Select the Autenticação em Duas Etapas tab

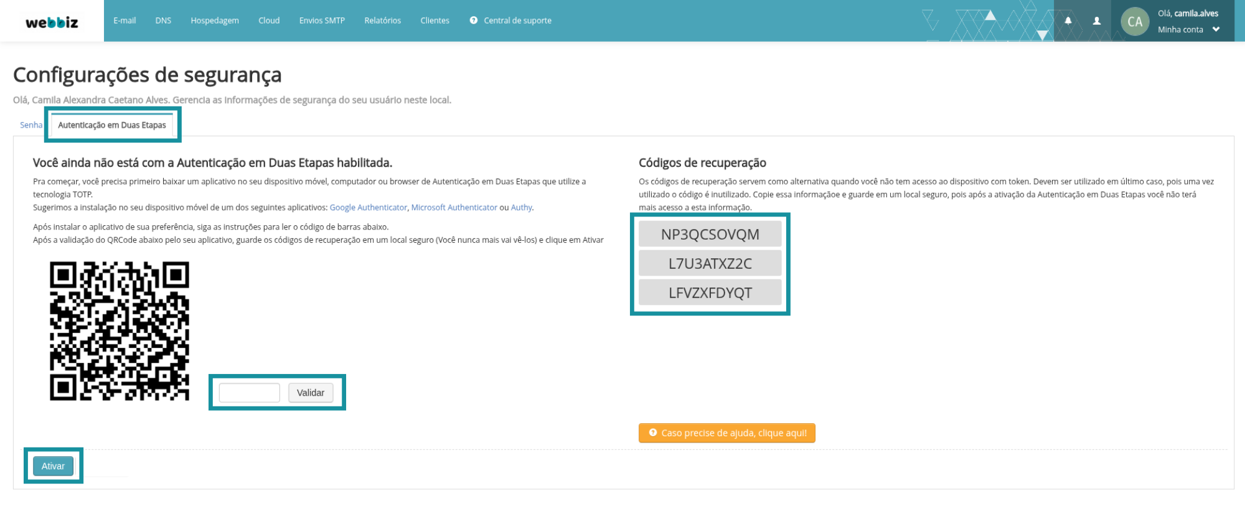pyautogui.click(x=112, y=125)
